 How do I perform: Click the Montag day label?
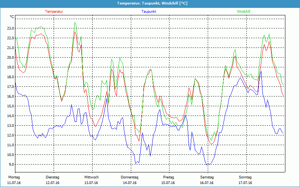pos(14,177)
